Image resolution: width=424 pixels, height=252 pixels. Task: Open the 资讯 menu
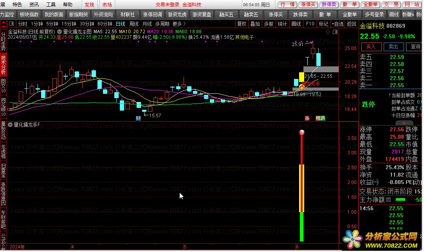[x=34, y=5]
